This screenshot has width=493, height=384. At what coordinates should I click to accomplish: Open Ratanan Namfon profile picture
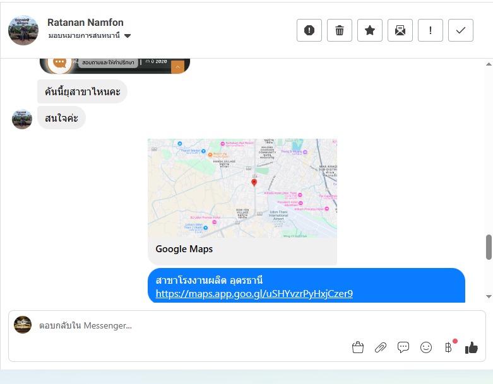(x=23, y=30)
